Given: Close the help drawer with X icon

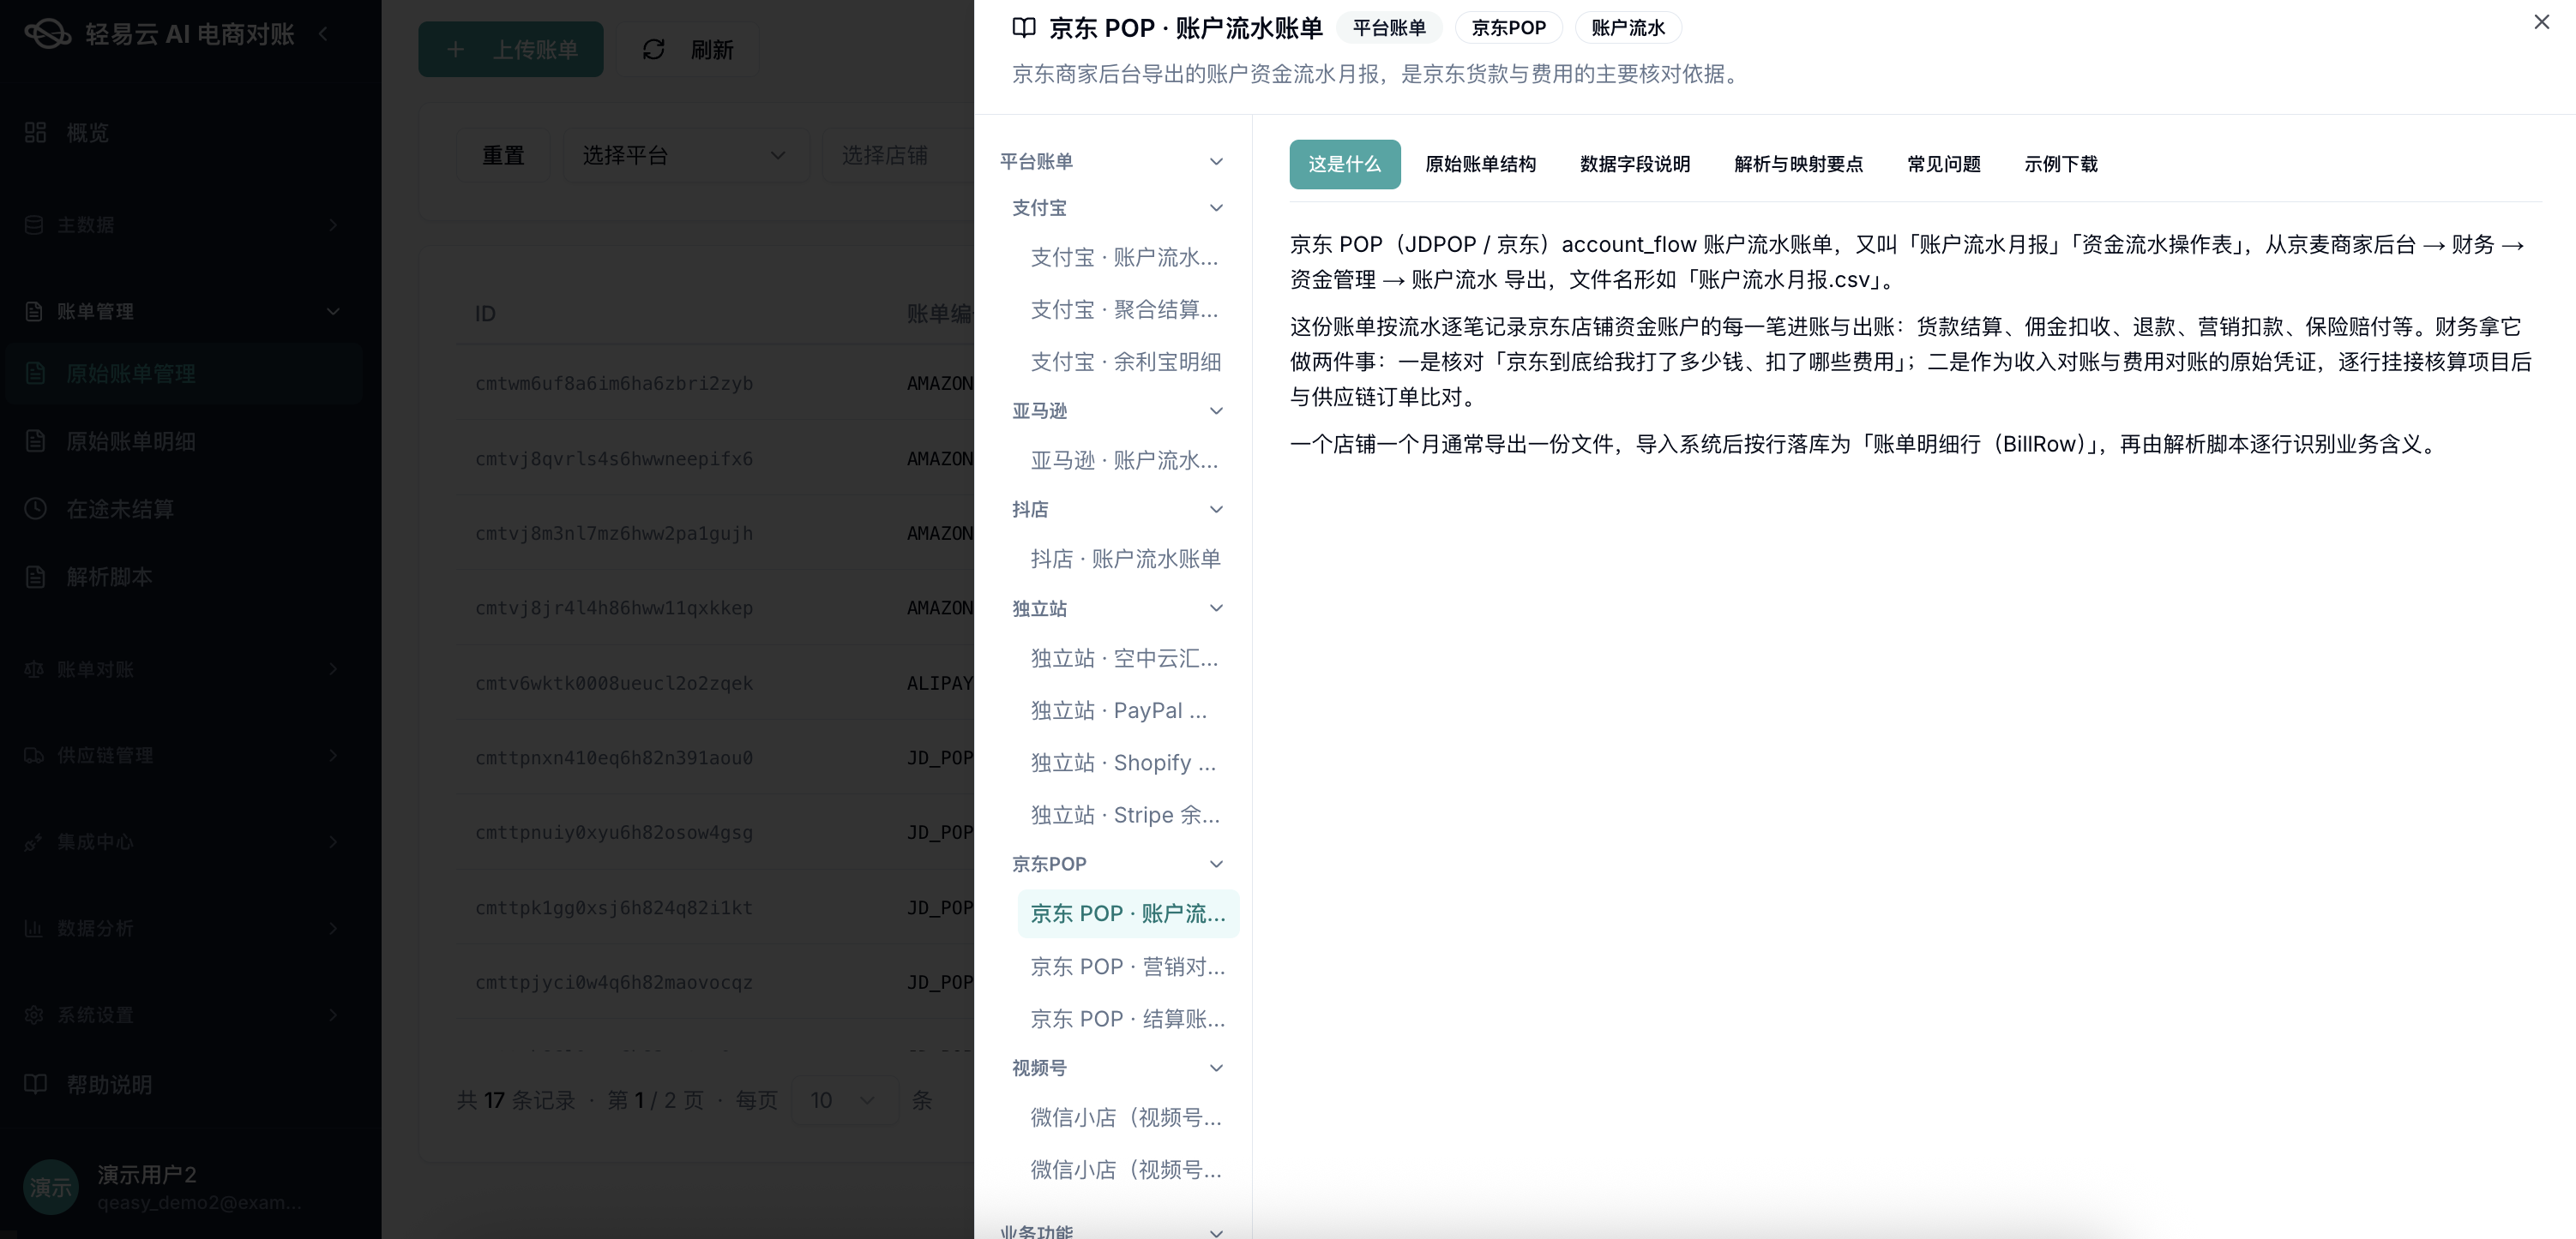Looking at the screenshot, I should tap(2541, 22).
